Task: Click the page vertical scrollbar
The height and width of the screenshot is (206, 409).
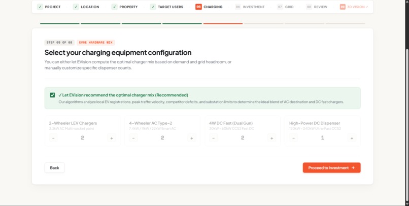Action: 407,125
